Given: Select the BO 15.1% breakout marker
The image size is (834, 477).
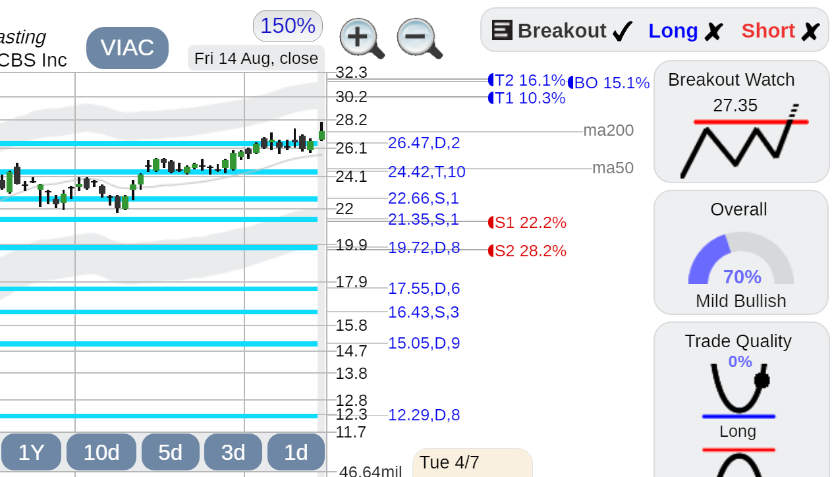Looking at the screenshot, I should 609,83.
